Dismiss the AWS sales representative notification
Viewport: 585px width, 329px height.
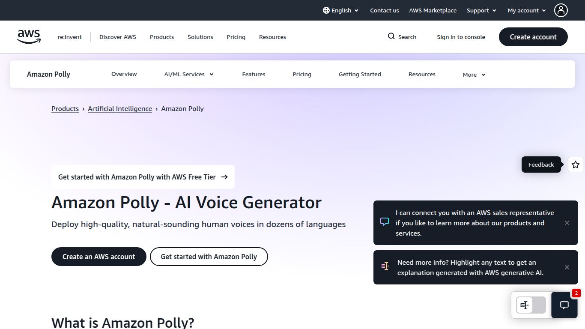(567, 223)
